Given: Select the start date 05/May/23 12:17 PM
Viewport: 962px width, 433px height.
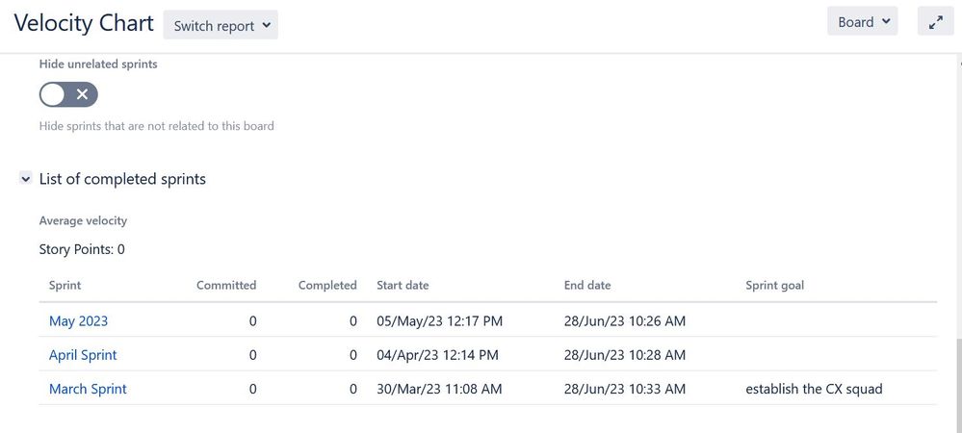Looking at the screenshot, I should pyautogui.click(x=439, y=320).
